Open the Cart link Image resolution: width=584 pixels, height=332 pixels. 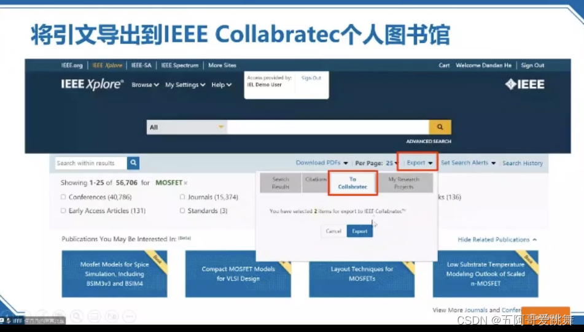[444, 66]
